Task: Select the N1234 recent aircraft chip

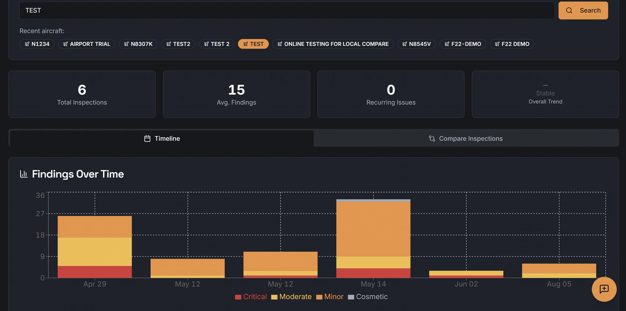Action: pyautogui.click(x=37, y=44)
